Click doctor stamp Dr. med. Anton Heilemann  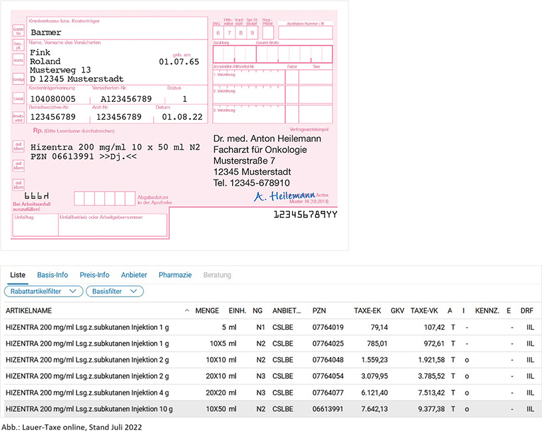pyautogui.click(x=267, y=138)
